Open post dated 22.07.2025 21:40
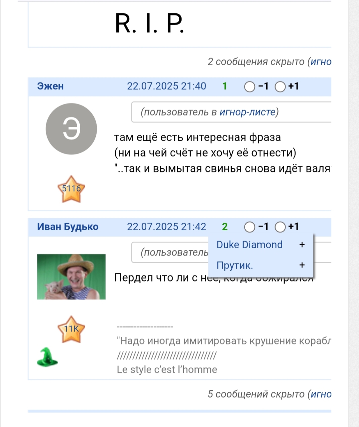This screenshot has width=359, height=427. click(x=167, y=86)
